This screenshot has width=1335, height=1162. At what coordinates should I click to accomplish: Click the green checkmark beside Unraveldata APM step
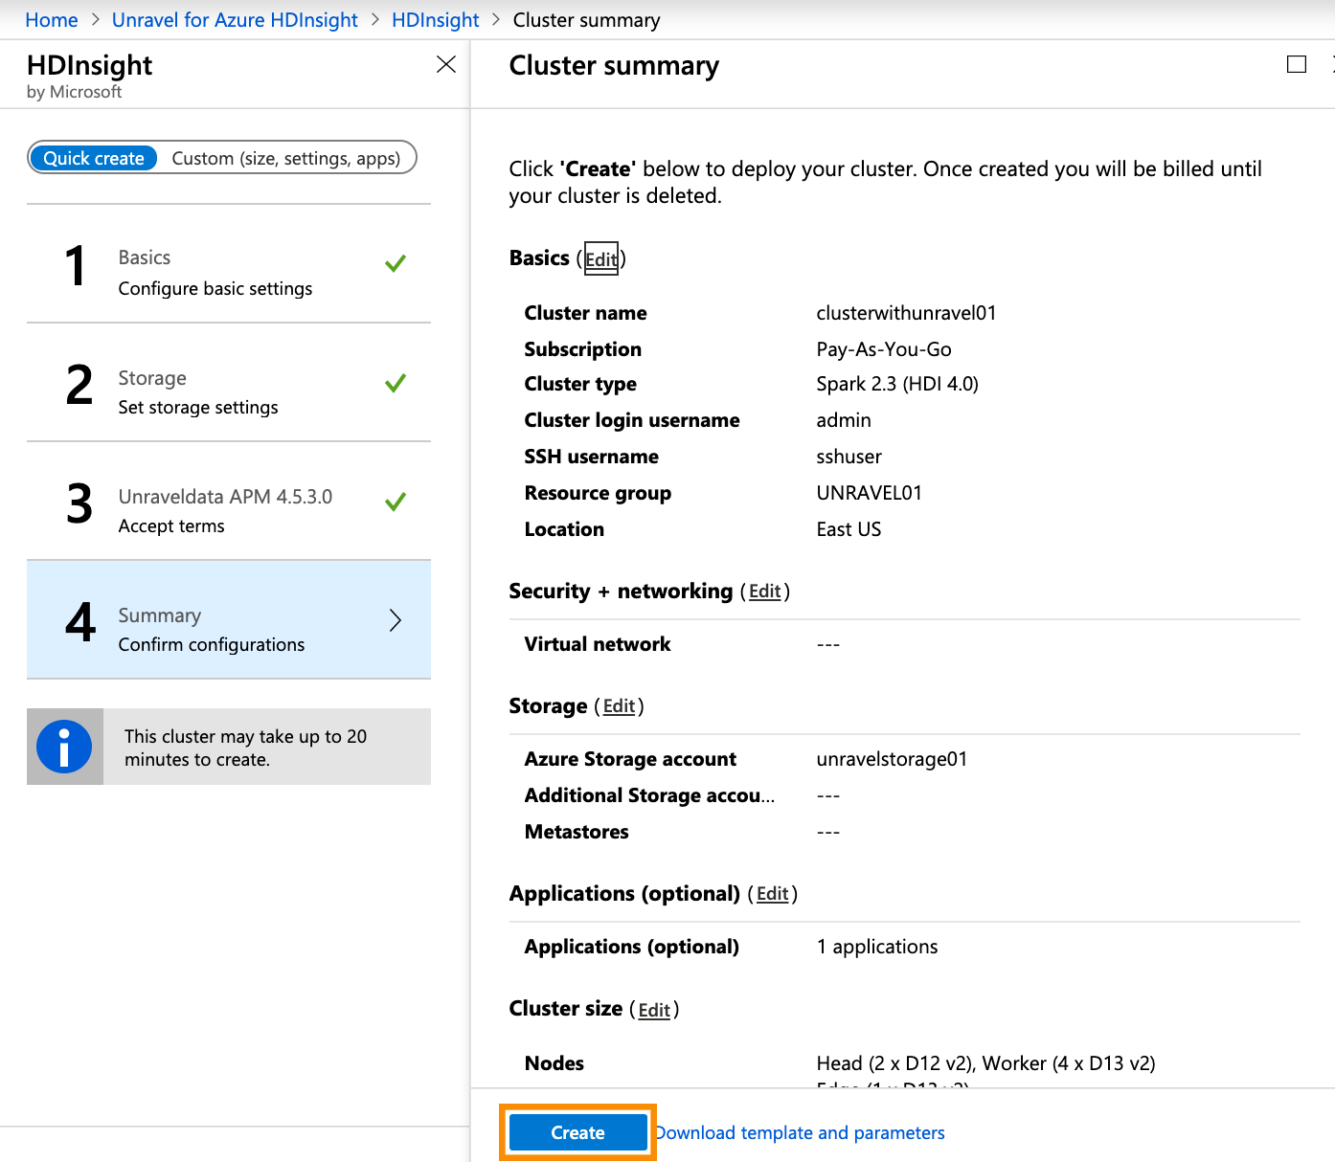(396, 501)
